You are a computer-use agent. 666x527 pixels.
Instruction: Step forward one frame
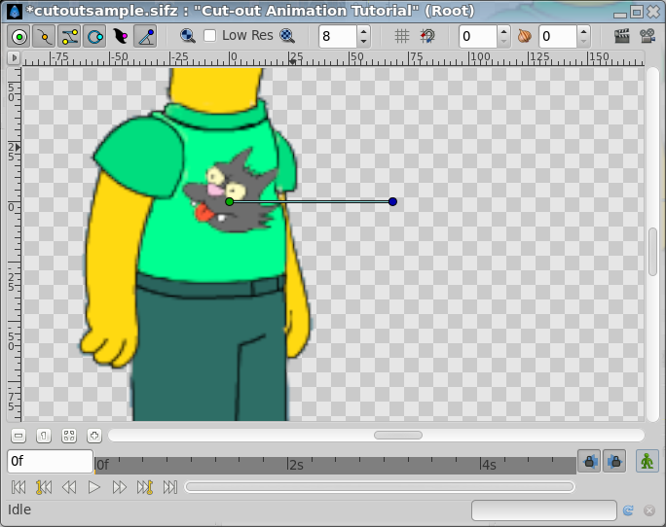[120, 487]
